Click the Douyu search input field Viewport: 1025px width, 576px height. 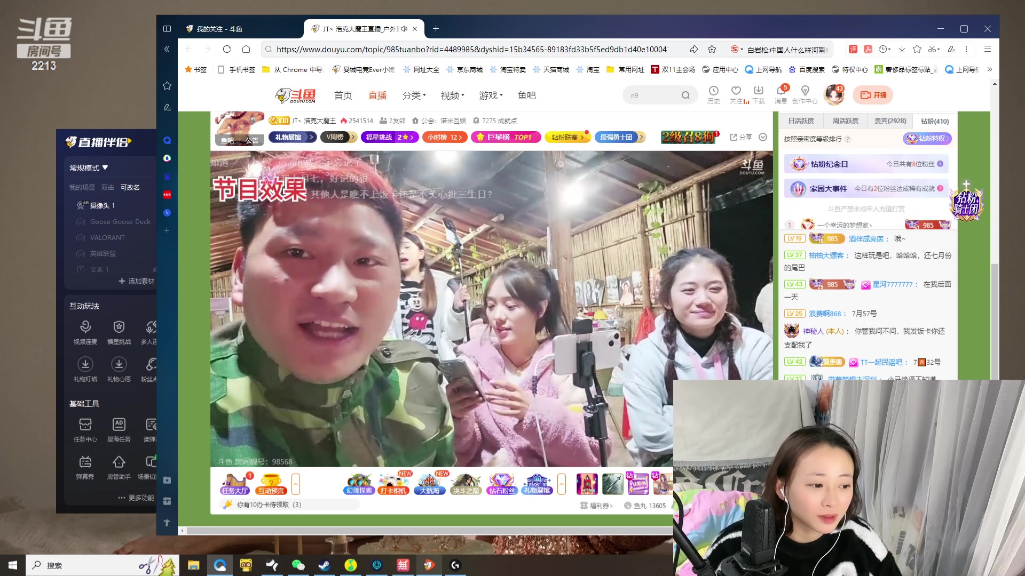click(x=651, y=94)
